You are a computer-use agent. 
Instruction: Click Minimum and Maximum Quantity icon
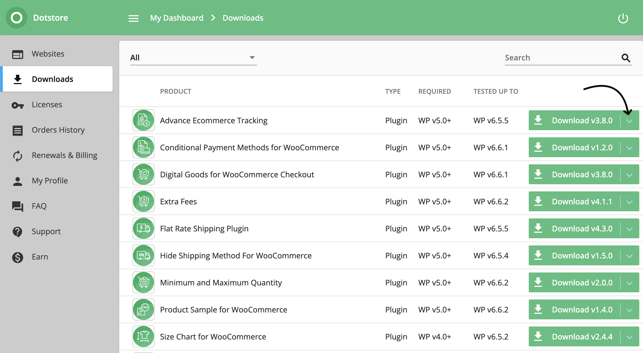click(144, 282)
